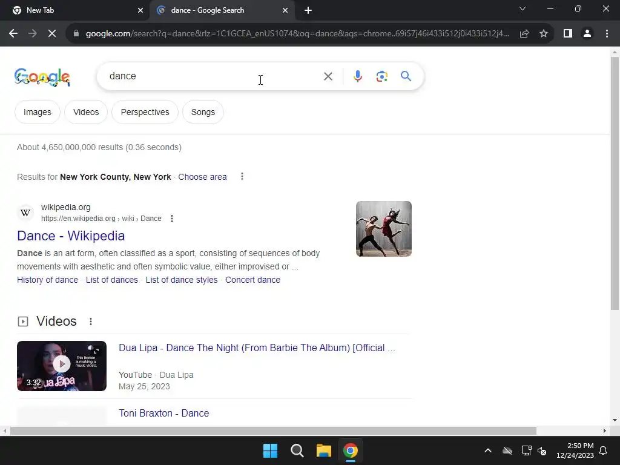The height and width of the screenshot is (465, 620).
Task: Bookmark this tab with star icon
Action: [x=544, y=34]
